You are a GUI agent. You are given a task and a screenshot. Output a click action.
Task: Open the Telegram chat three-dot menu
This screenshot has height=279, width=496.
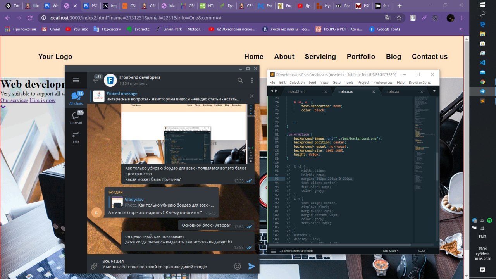pyautogui.click(x=252, y=80)
